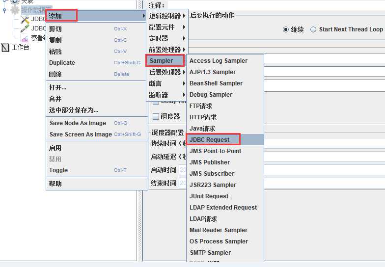The width and height of the screenshot is (385, 267).
Task: Select Debug Sampler
Action: 225,94
